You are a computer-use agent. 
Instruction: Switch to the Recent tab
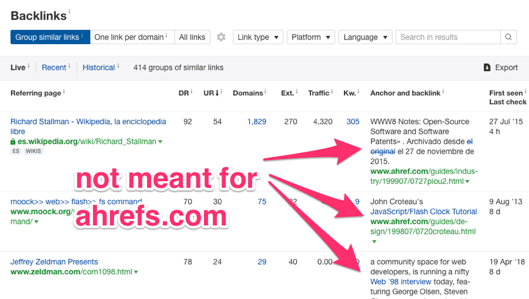[54, 68]
